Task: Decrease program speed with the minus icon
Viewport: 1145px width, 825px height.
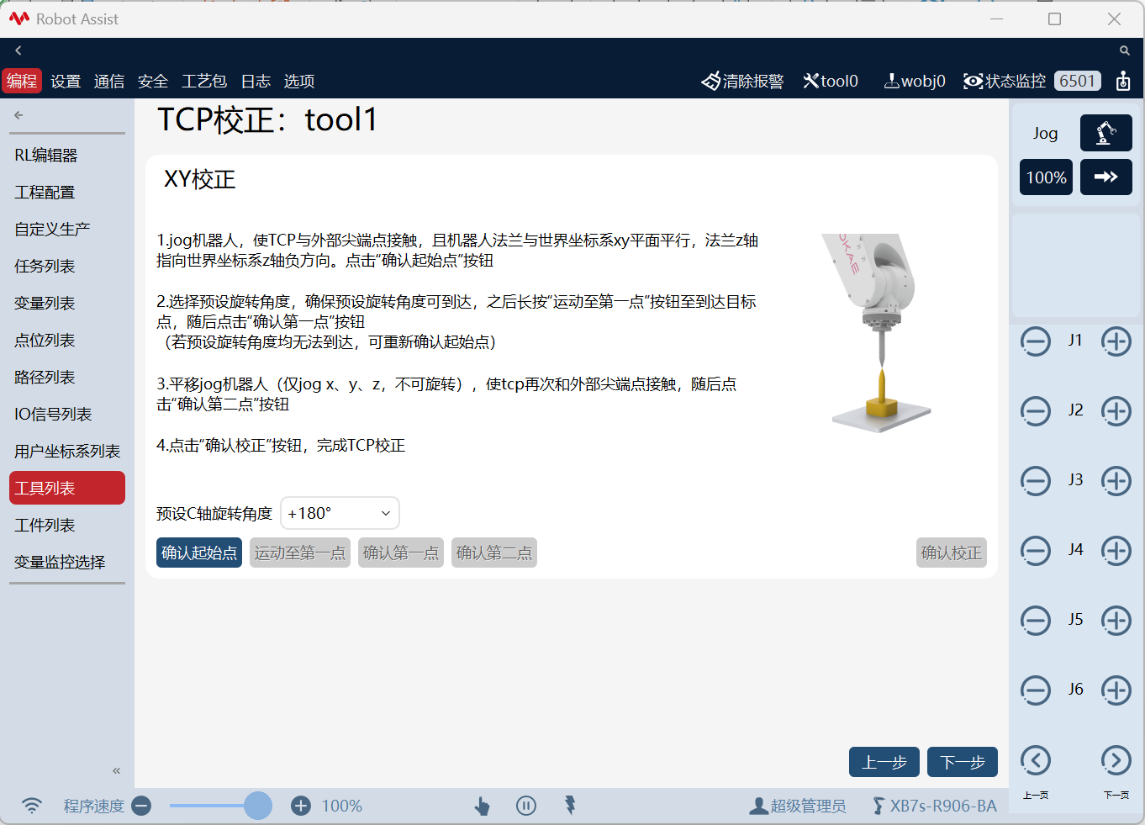Action: 142,806
